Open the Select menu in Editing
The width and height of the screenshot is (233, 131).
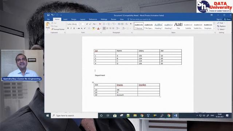click(221, 29)
